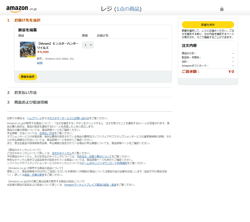Open カスタマーサービスにお問い合わせ link
This screenshot has height=222, width=250.
click(69, 118)
